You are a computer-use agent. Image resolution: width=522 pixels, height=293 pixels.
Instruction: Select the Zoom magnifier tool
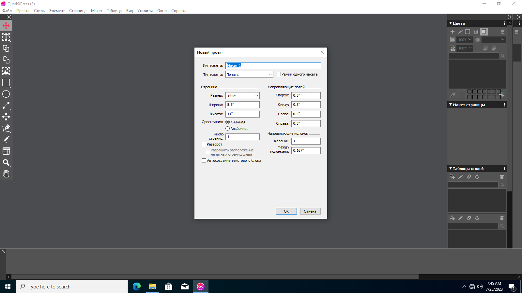pyautogui.click(x=6, y=162)
